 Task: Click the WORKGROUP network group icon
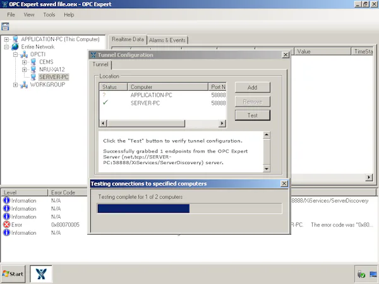click(24, 85)
